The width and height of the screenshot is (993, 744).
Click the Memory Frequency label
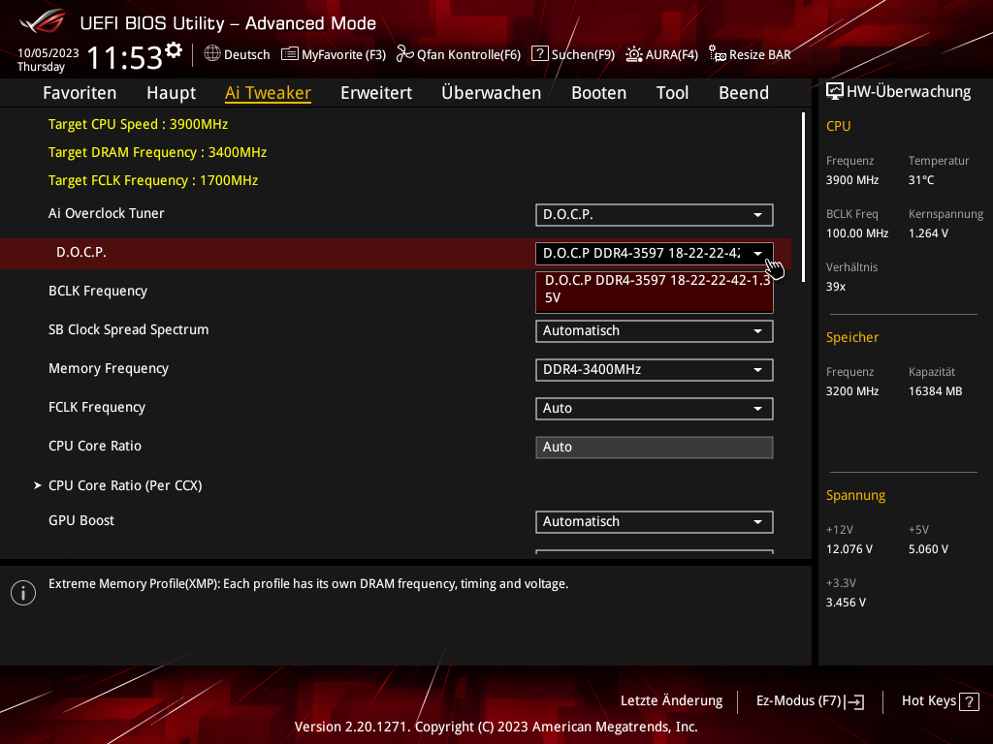[x=109, y=368]
